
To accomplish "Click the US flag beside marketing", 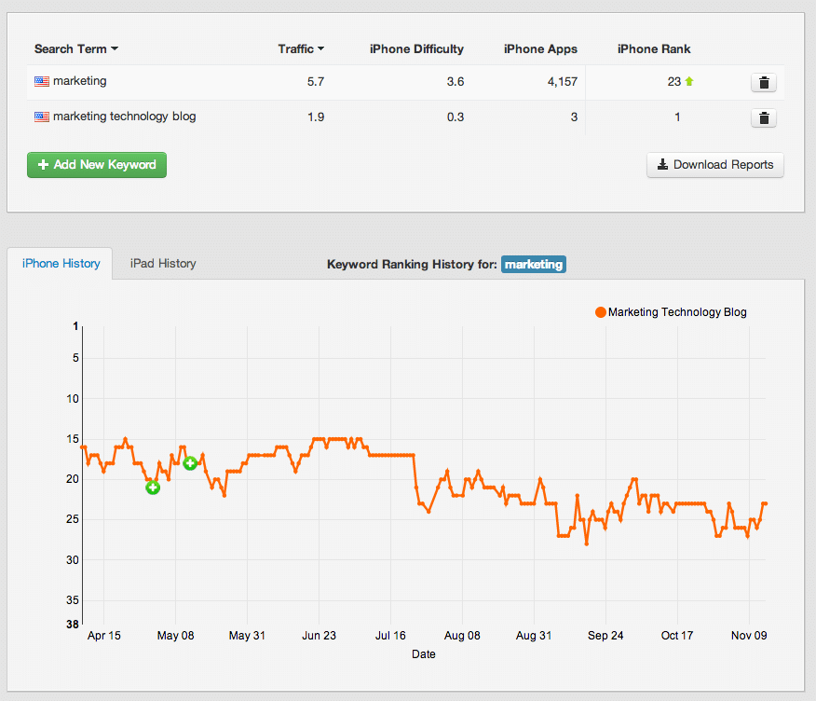I will (x=42, y=81).
